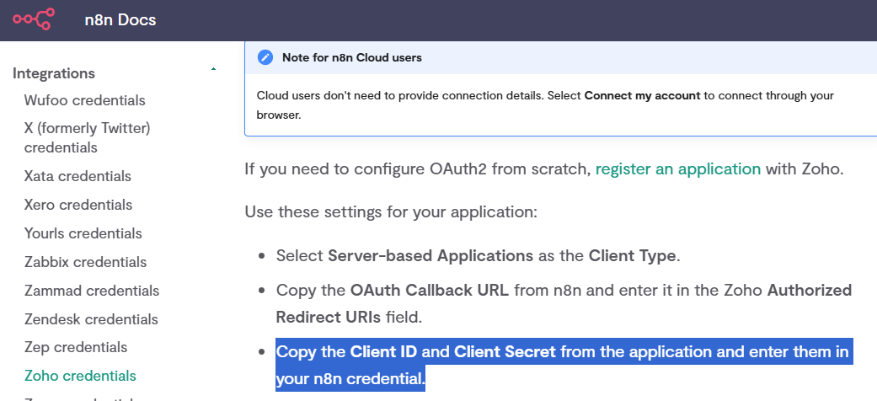
Task: Click the Integrations sidebar heading
Action: (x=54, y=73)
